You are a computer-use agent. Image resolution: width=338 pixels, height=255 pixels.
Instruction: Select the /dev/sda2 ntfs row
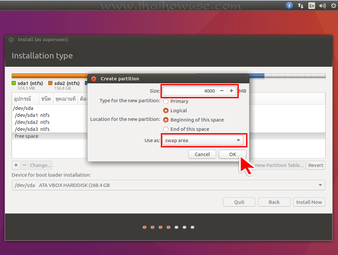pyautogui.click(x=50, y=122)
